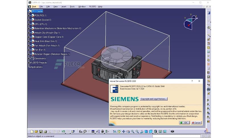Expand the FLOEFD Projects tree node
The width and height of the screenshot is (238, 138).
pos(29,63)
